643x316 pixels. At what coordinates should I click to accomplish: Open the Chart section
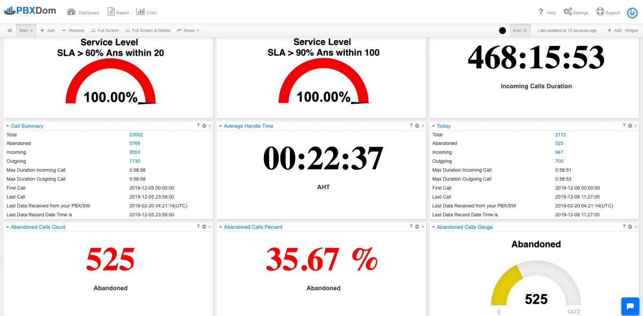[x=140, y=12]
